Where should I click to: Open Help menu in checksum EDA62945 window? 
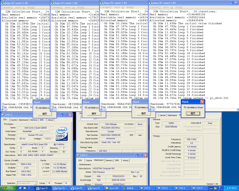click(x=130, y=7)
